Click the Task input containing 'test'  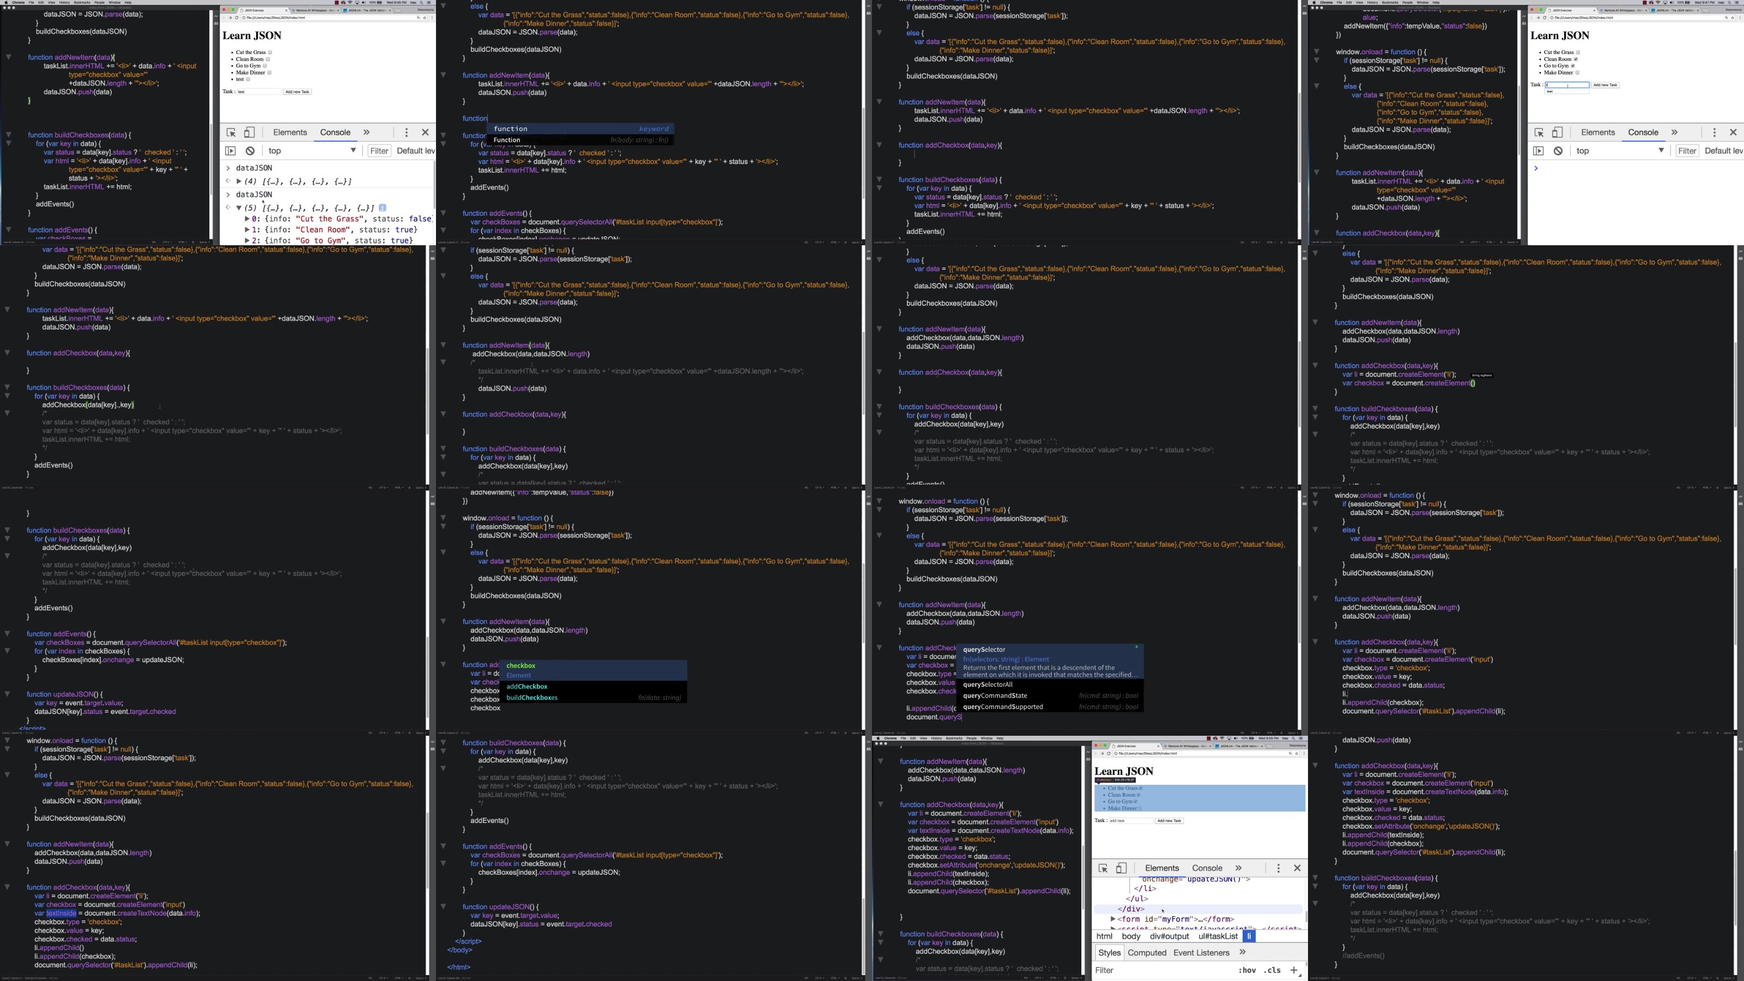[259, 92]
